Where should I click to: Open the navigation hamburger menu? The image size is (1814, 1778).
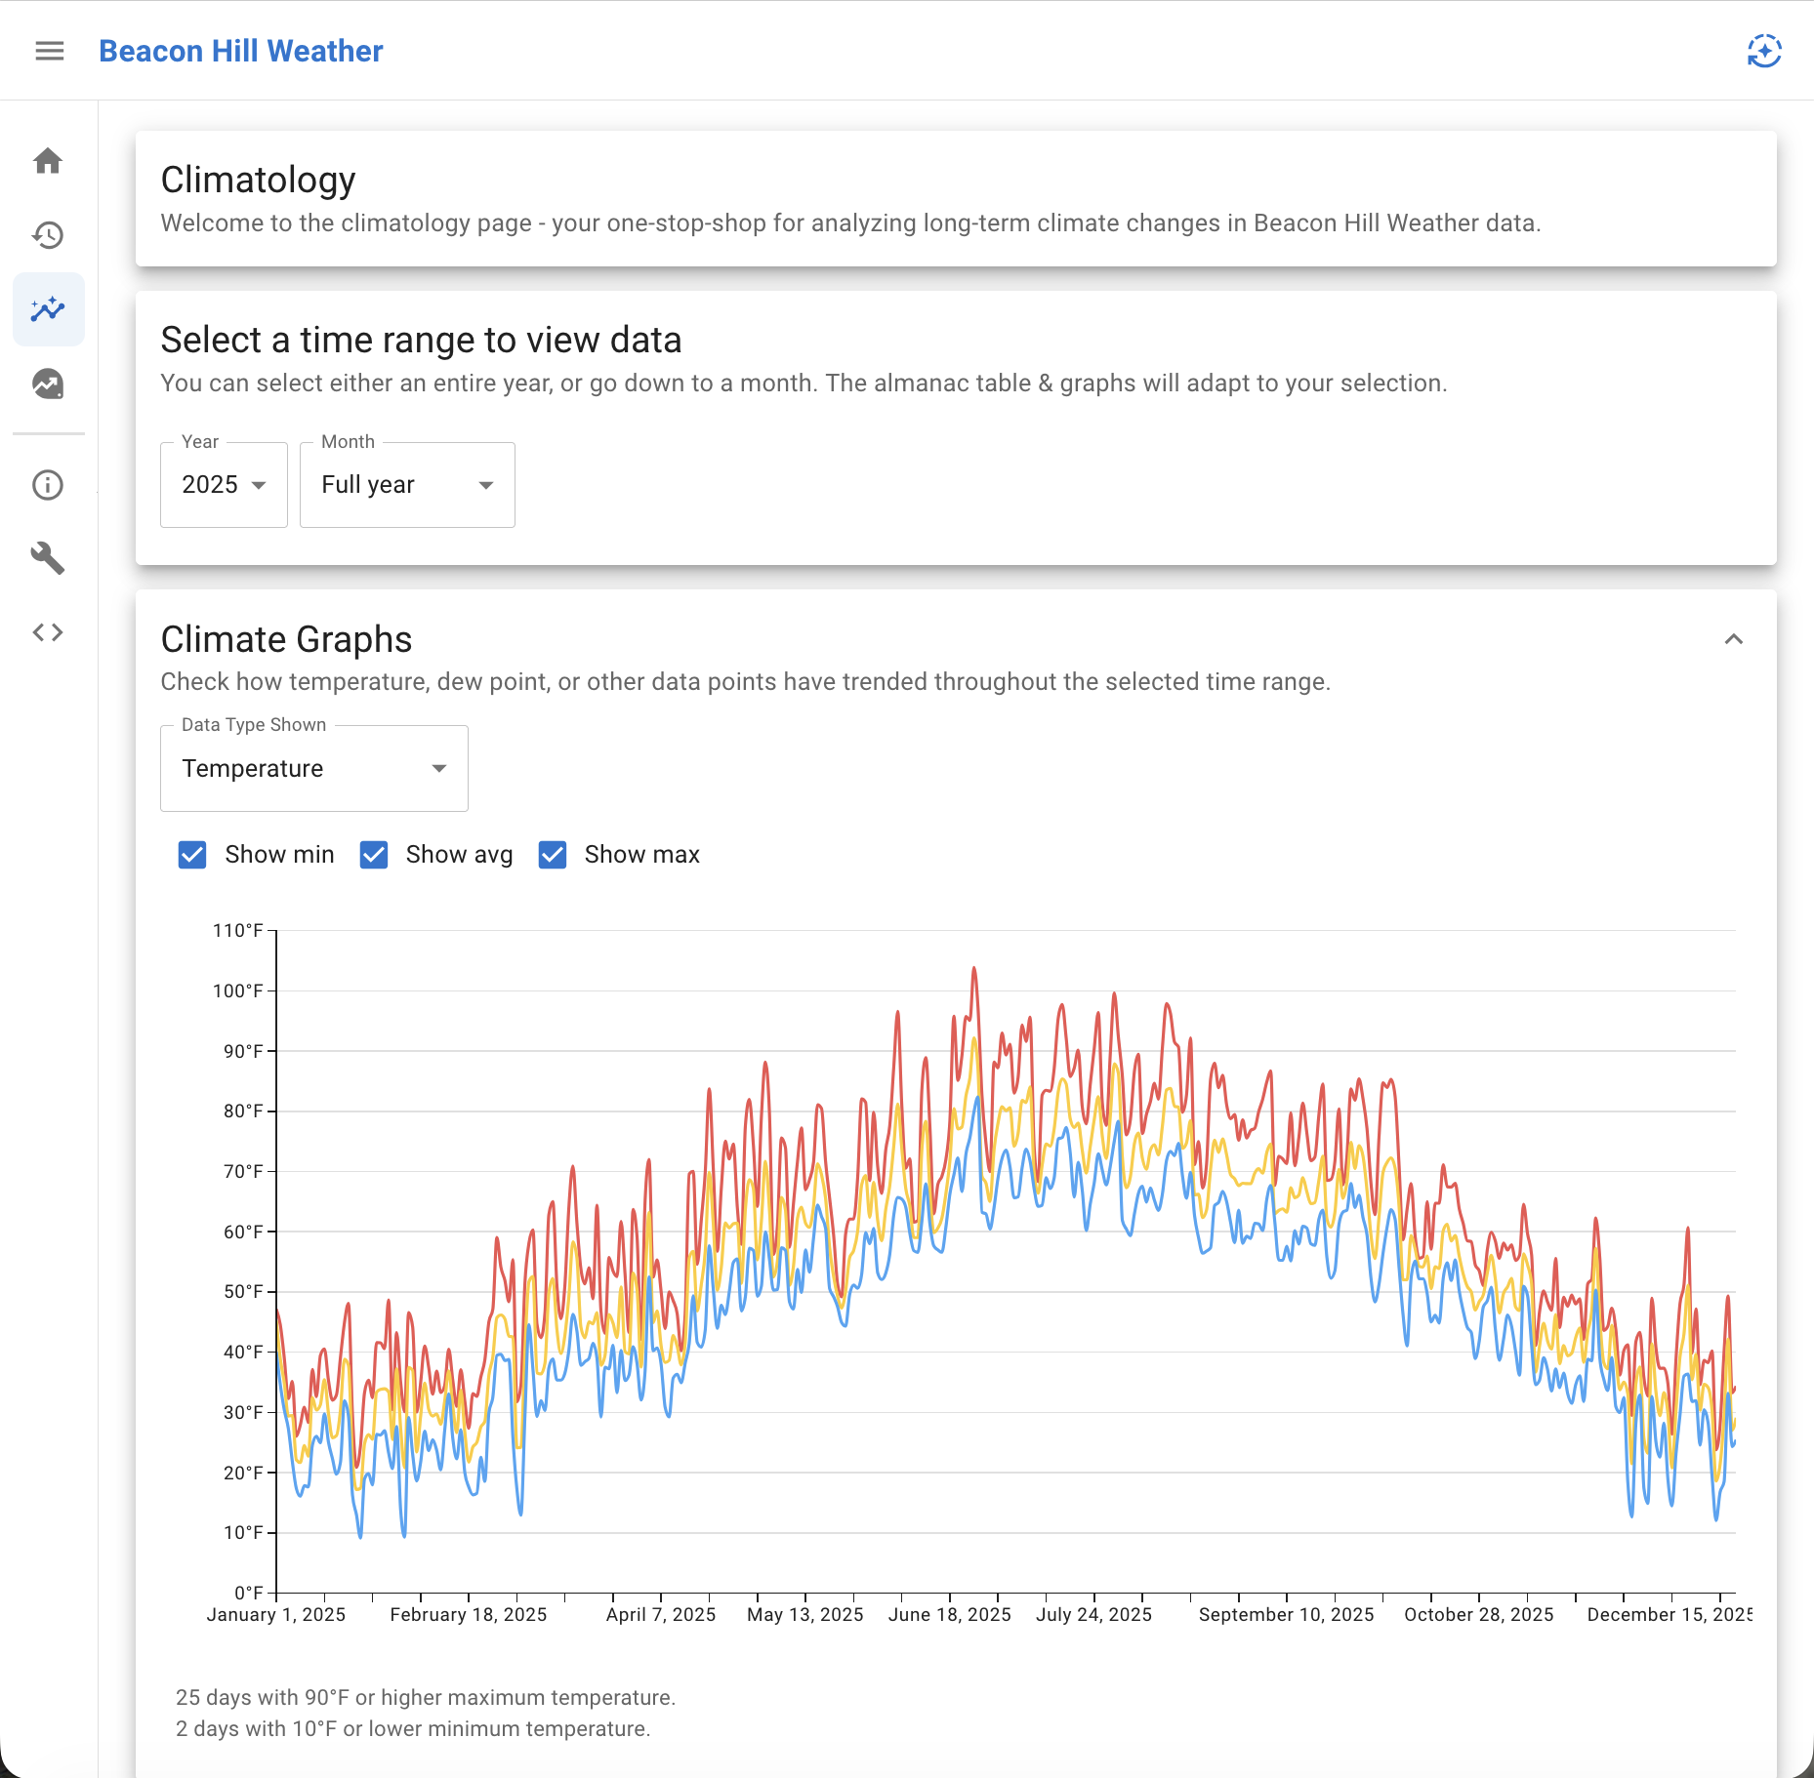tap(49, 52)
